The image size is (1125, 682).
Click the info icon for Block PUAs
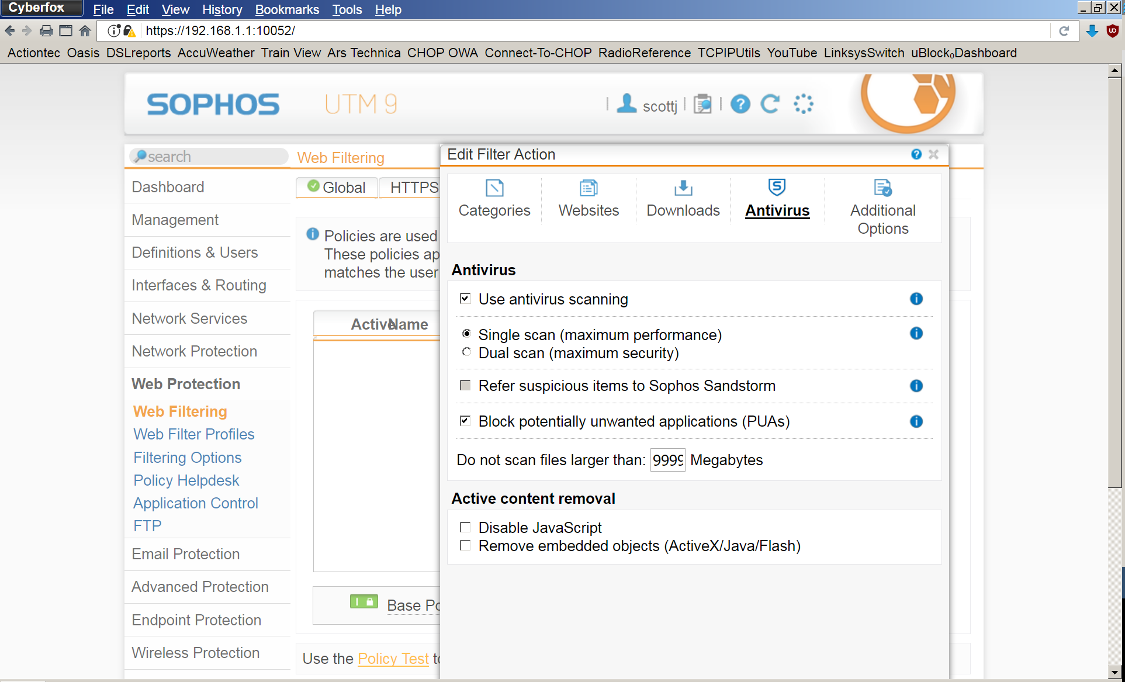click(x=916, y=421)
